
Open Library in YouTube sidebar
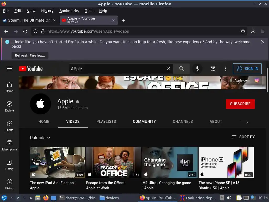pos(9,165)
